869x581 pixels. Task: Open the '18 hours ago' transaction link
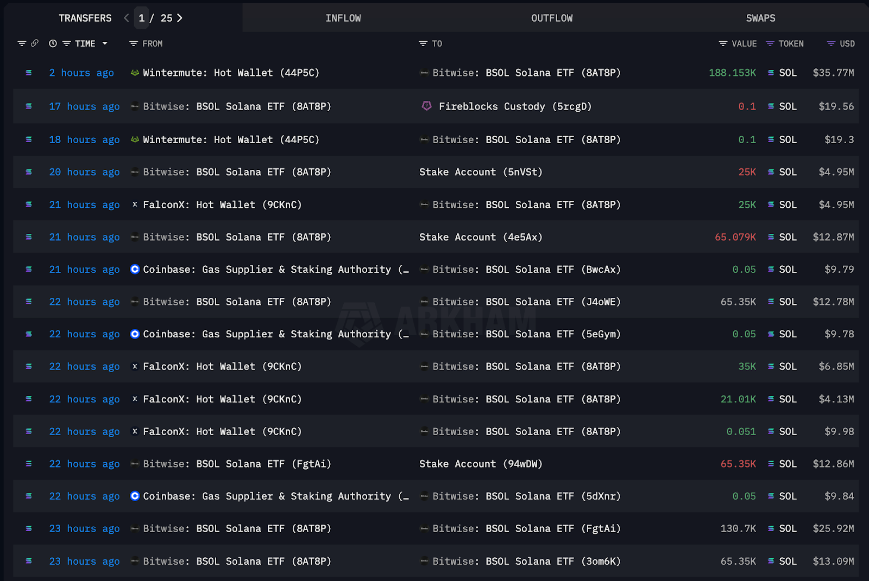84,139
